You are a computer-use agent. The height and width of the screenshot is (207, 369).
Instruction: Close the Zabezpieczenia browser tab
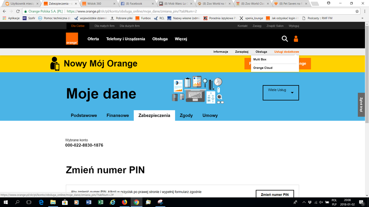click(76, 4)
